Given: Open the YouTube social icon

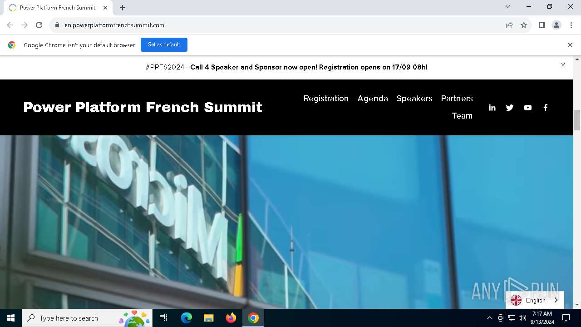Looking at the screenshot, I should 527,108.
